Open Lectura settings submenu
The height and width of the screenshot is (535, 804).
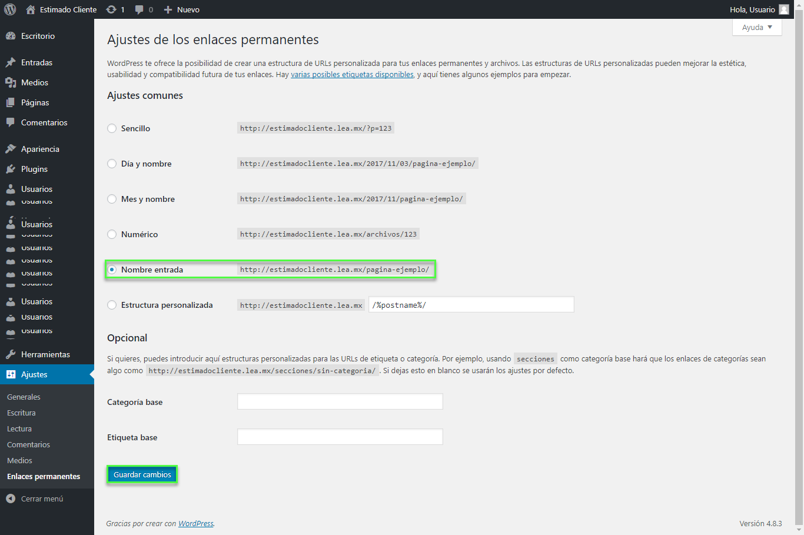[x=19, y=428]
